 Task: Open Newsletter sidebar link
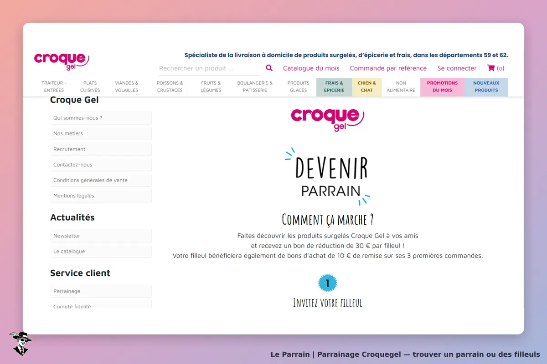pyautogui.click(x=101, y=236)
